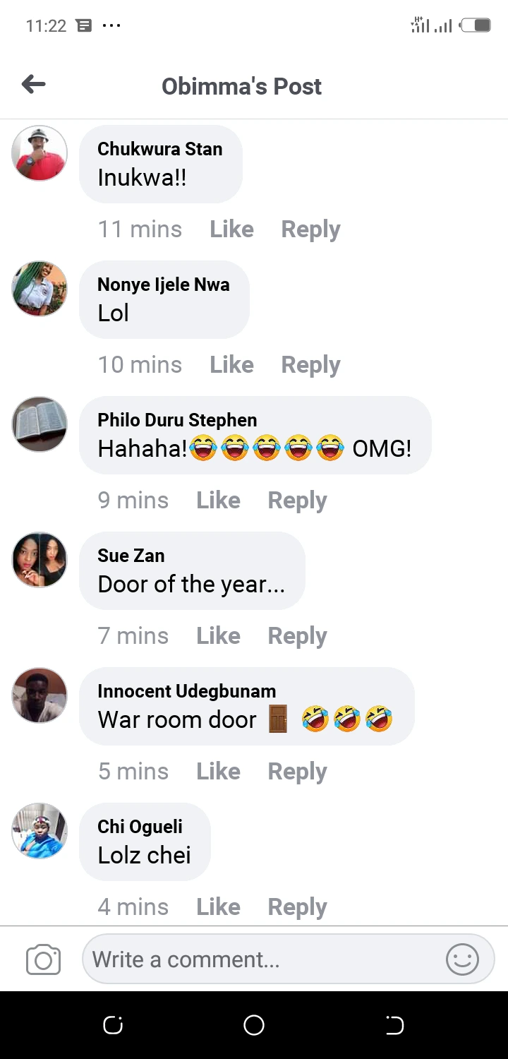
Task: Tap the Android home circle button
Action: 254,1025
